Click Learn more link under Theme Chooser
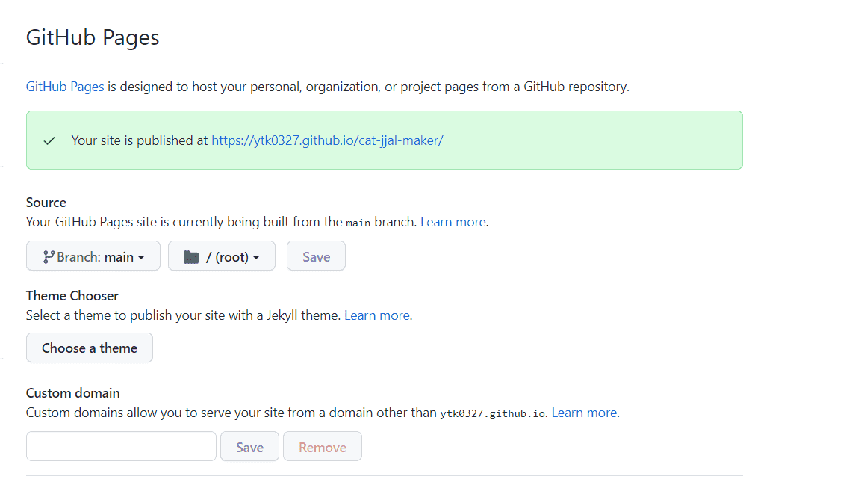 (376, 315)
